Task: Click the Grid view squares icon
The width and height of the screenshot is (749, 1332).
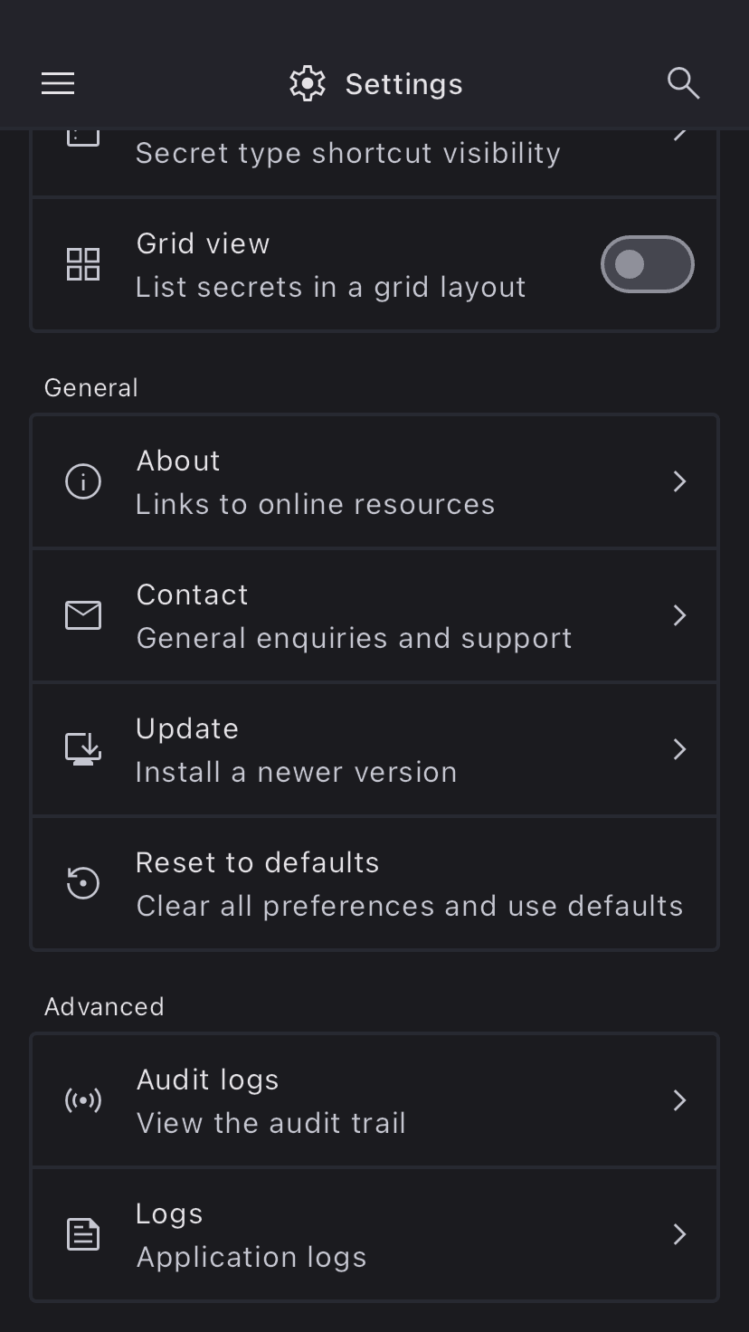Action: point(83,264)
